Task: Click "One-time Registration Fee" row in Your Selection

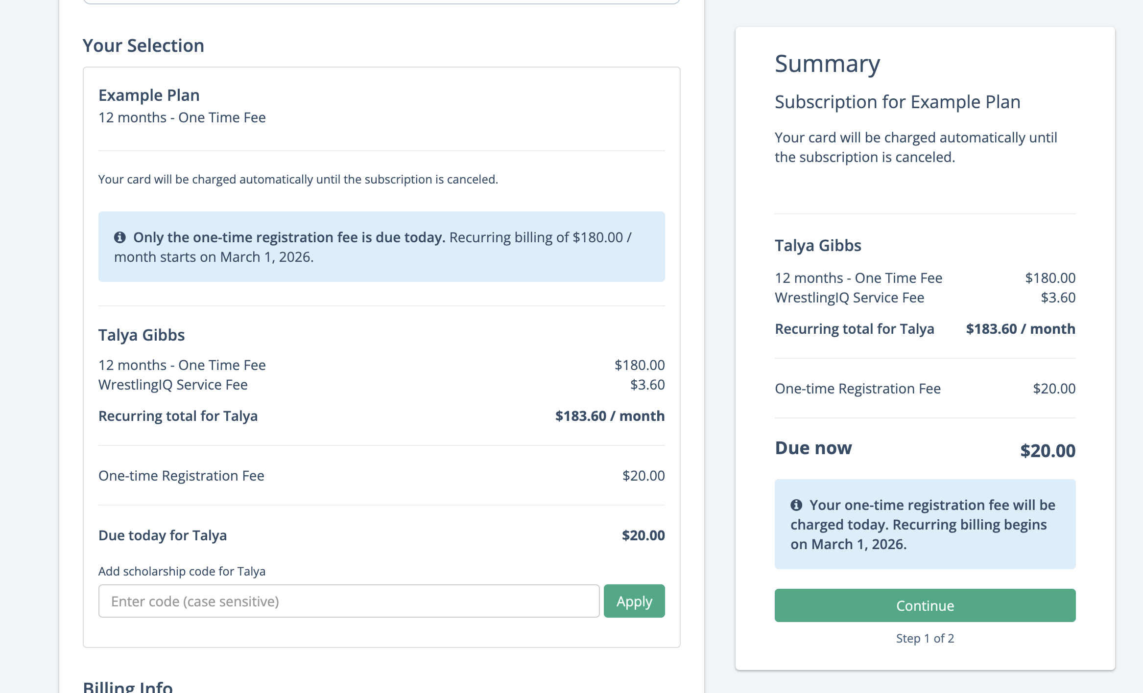Action: (181, 476)
